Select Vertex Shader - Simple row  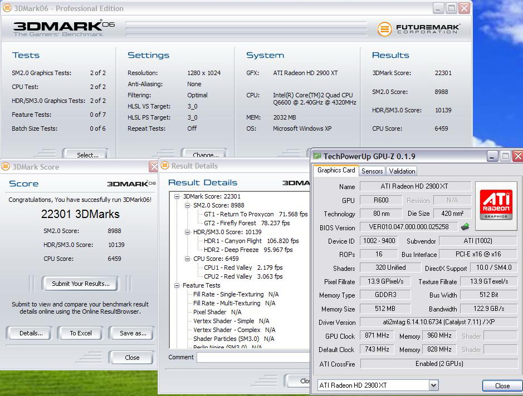pyautogui.click(x=231, y=321)
